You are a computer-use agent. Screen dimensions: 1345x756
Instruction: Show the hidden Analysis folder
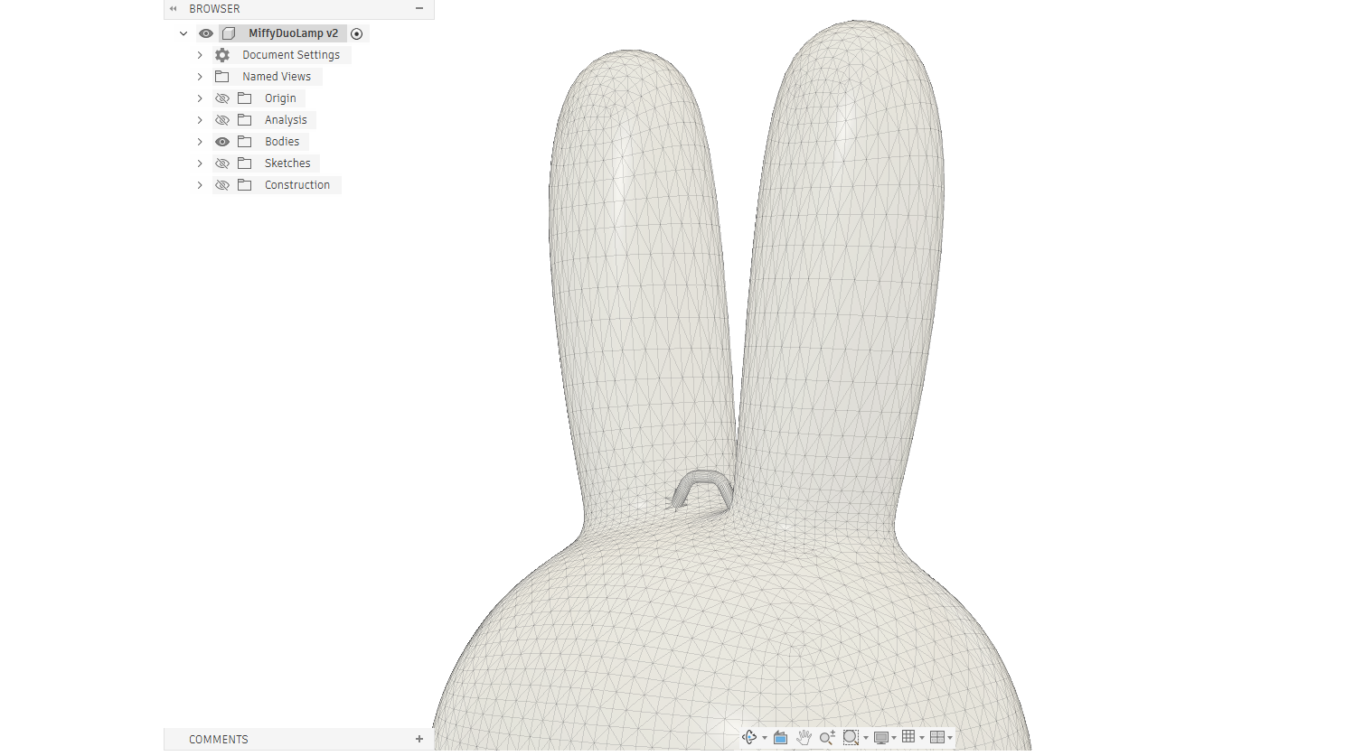pyautogui.click(x=222, y=120)
